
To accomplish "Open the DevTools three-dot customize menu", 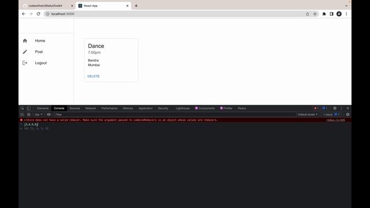I will tap(341, 108).
